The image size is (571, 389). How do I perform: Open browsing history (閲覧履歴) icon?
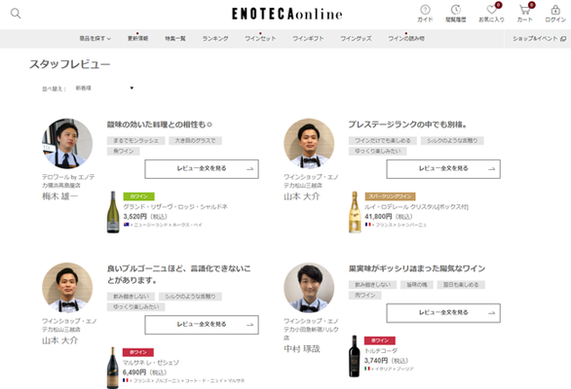click(456, 14)
